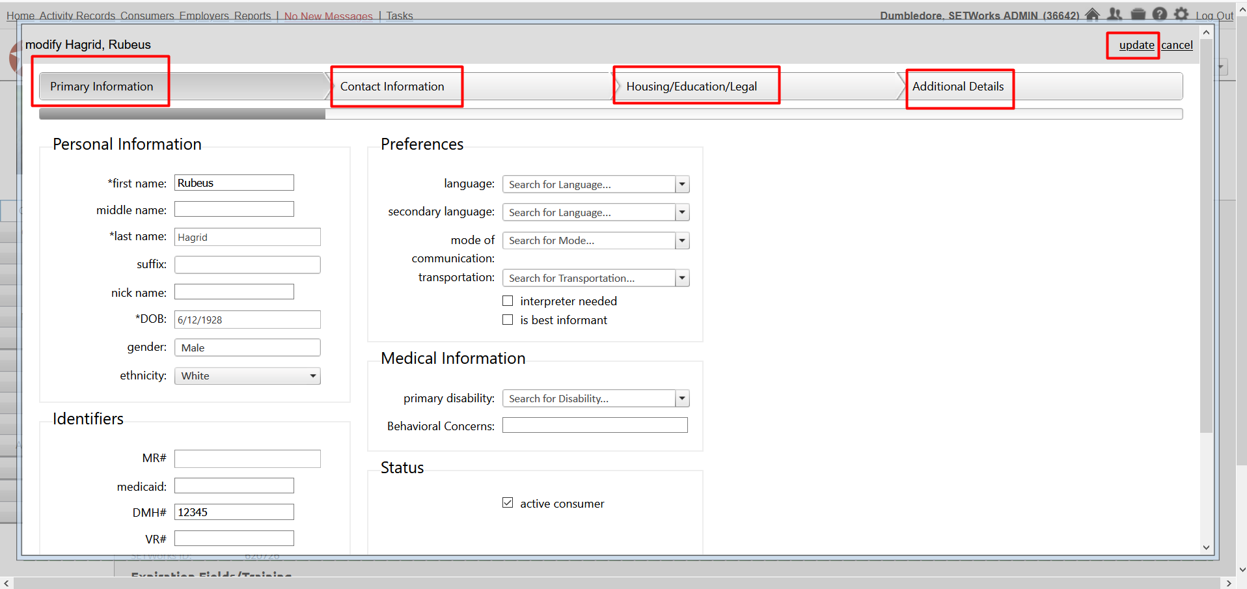This screenshot has width=1247, height=589.
Task: Click the middle name input field
Action: pos(234,209)
